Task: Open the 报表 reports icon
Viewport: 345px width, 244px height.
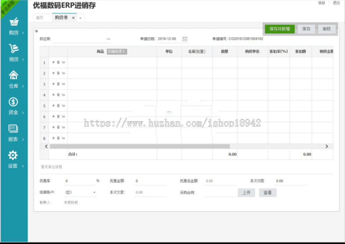Action: [13, 129]
